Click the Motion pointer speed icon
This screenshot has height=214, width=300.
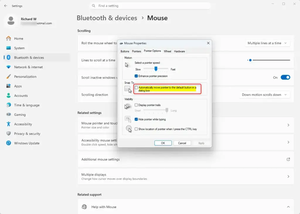(x=127, y=65)
